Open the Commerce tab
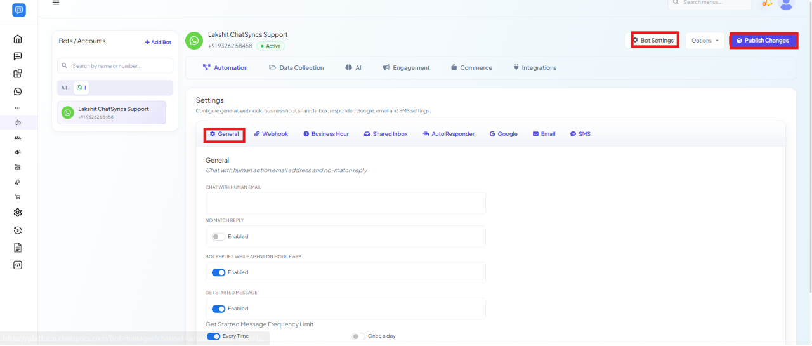 click(471, 67)
